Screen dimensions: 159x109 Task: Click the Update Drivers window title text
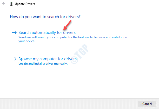click(x=26, y=4)
